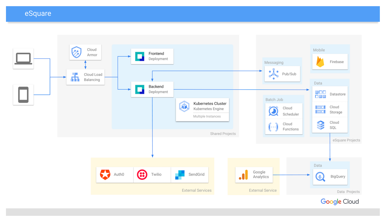Click the Cloud Load Balancing label
The image size is (389, 222).
click(93, 77)
